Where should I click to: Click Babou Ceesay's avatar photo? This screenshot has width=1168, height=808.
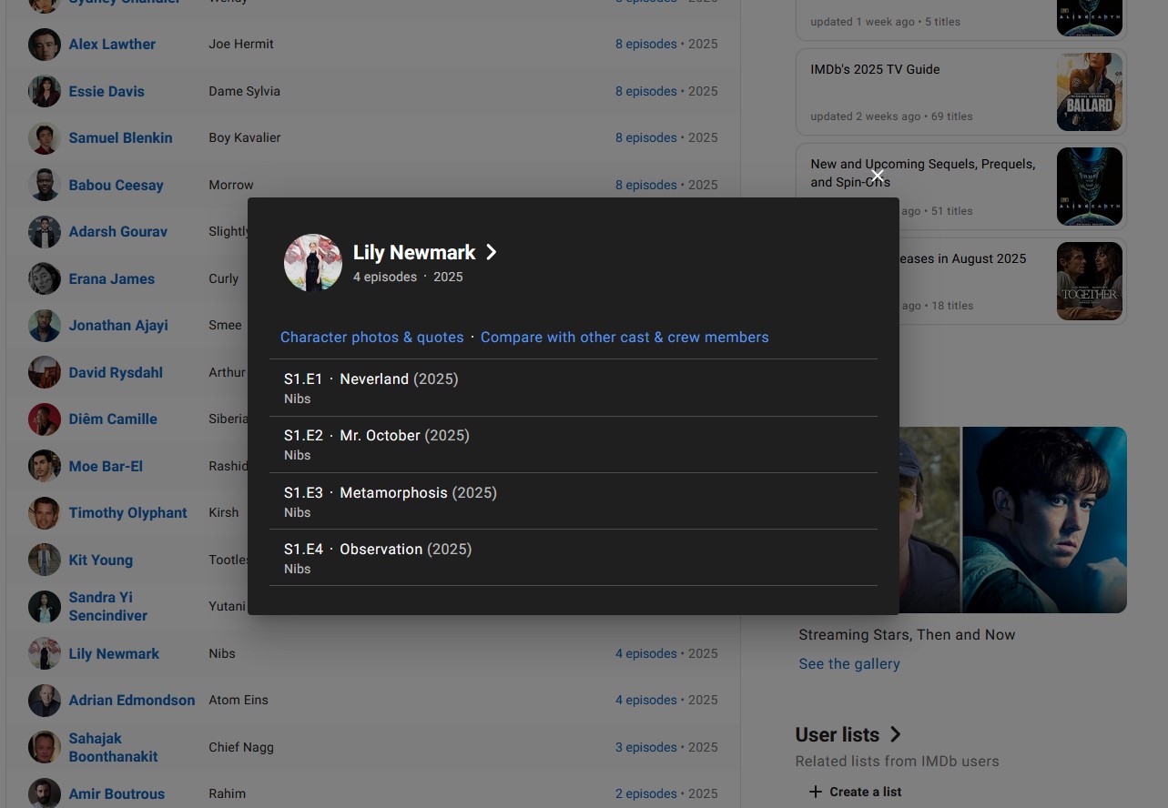tap(45, 185)
